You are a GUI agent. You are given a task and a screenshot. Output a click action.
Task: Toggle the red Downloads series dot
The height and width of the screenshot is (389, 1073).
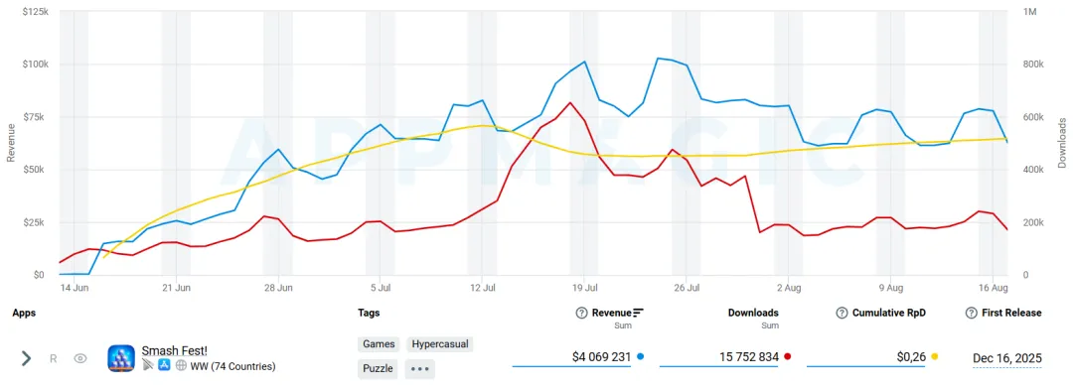[788, 356]
